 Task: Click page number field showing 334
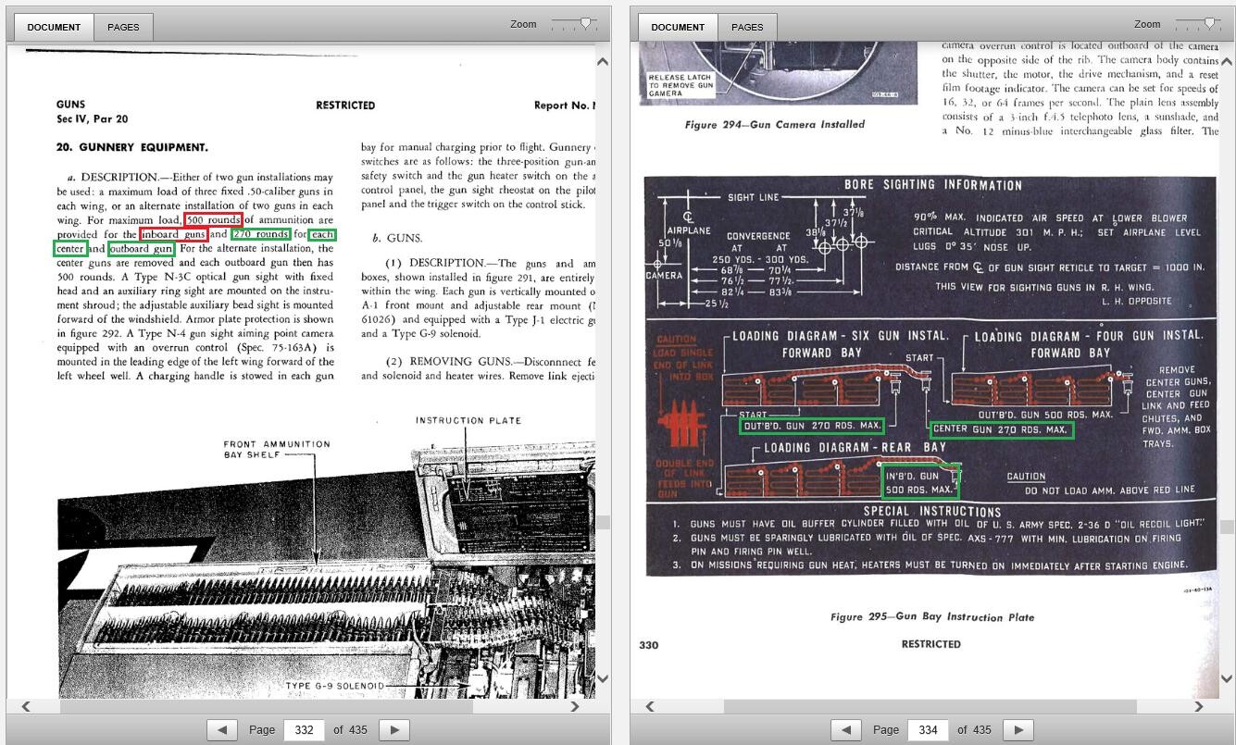click(x=928, y=729)
